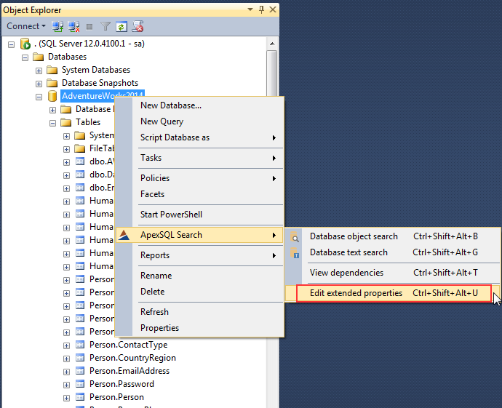Click the SQL Server instance icon
The height and width of the screenshot is (408, 502).
[25, 44]
